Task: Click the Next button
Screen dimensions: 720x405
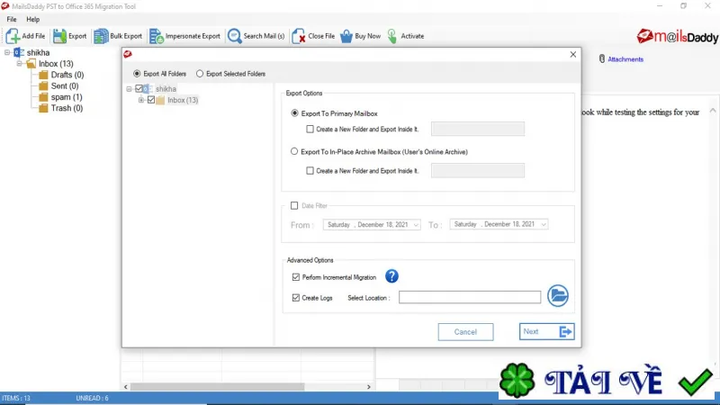Action: 546,331
